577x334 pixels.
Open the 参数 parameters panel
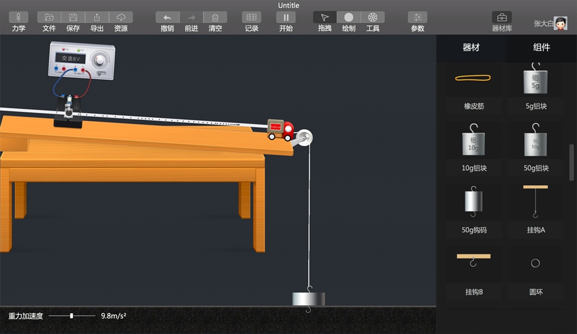coord(418,17)
